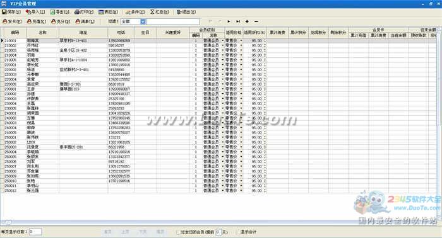The height and width of the screenshot is (238, 442).
Task: Click the 编码 (Code) column header
Action: click(15, 33)
